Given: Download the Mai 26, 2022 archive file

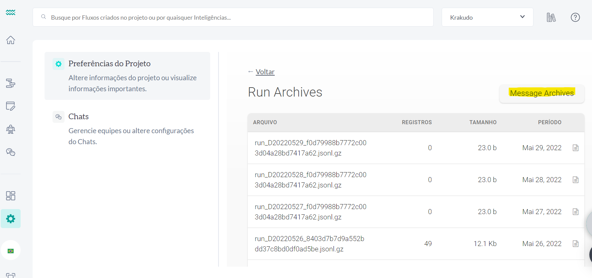Looking at the screenshot, I should pos(575,244).
